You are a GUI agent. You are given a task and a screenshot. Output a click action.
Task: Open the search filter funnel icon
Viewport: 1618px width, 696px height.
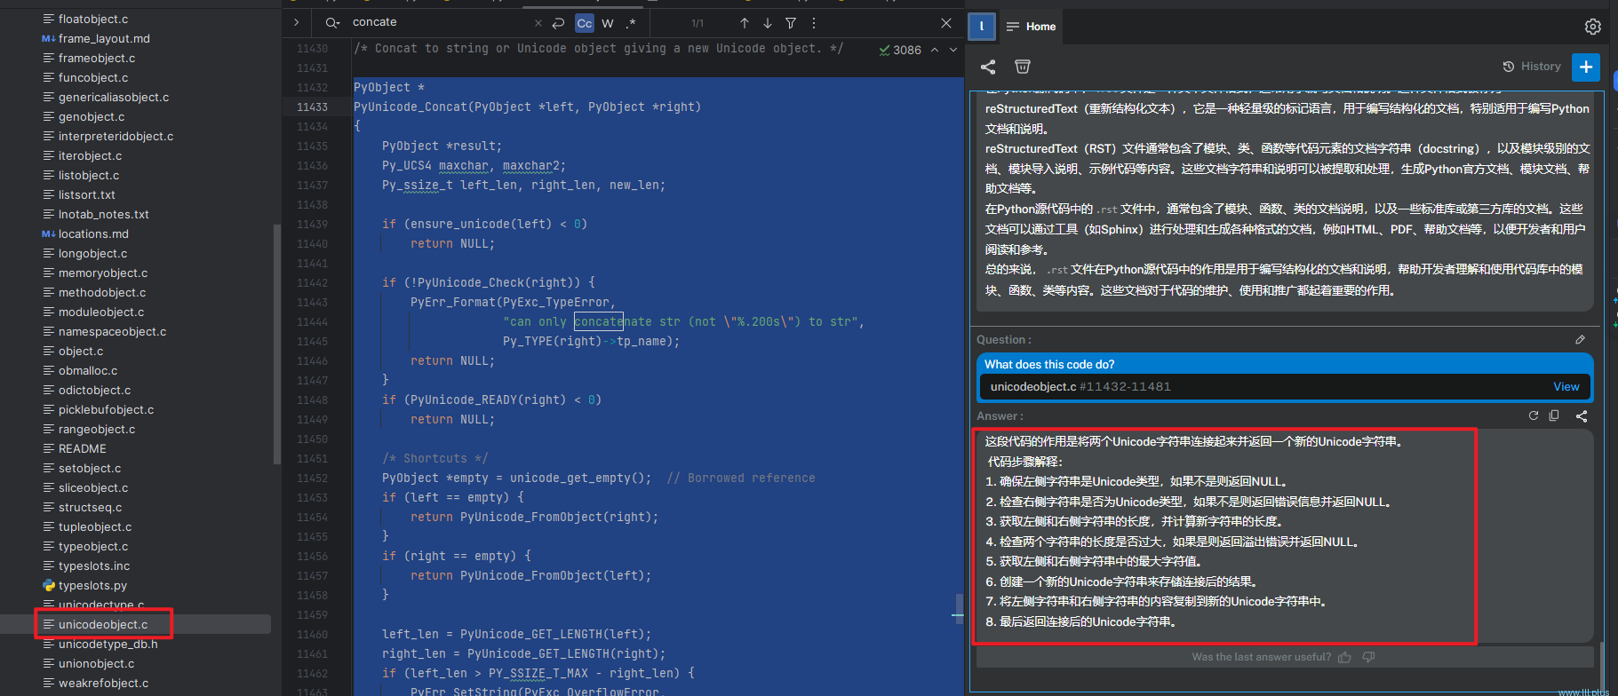(791, 23)
